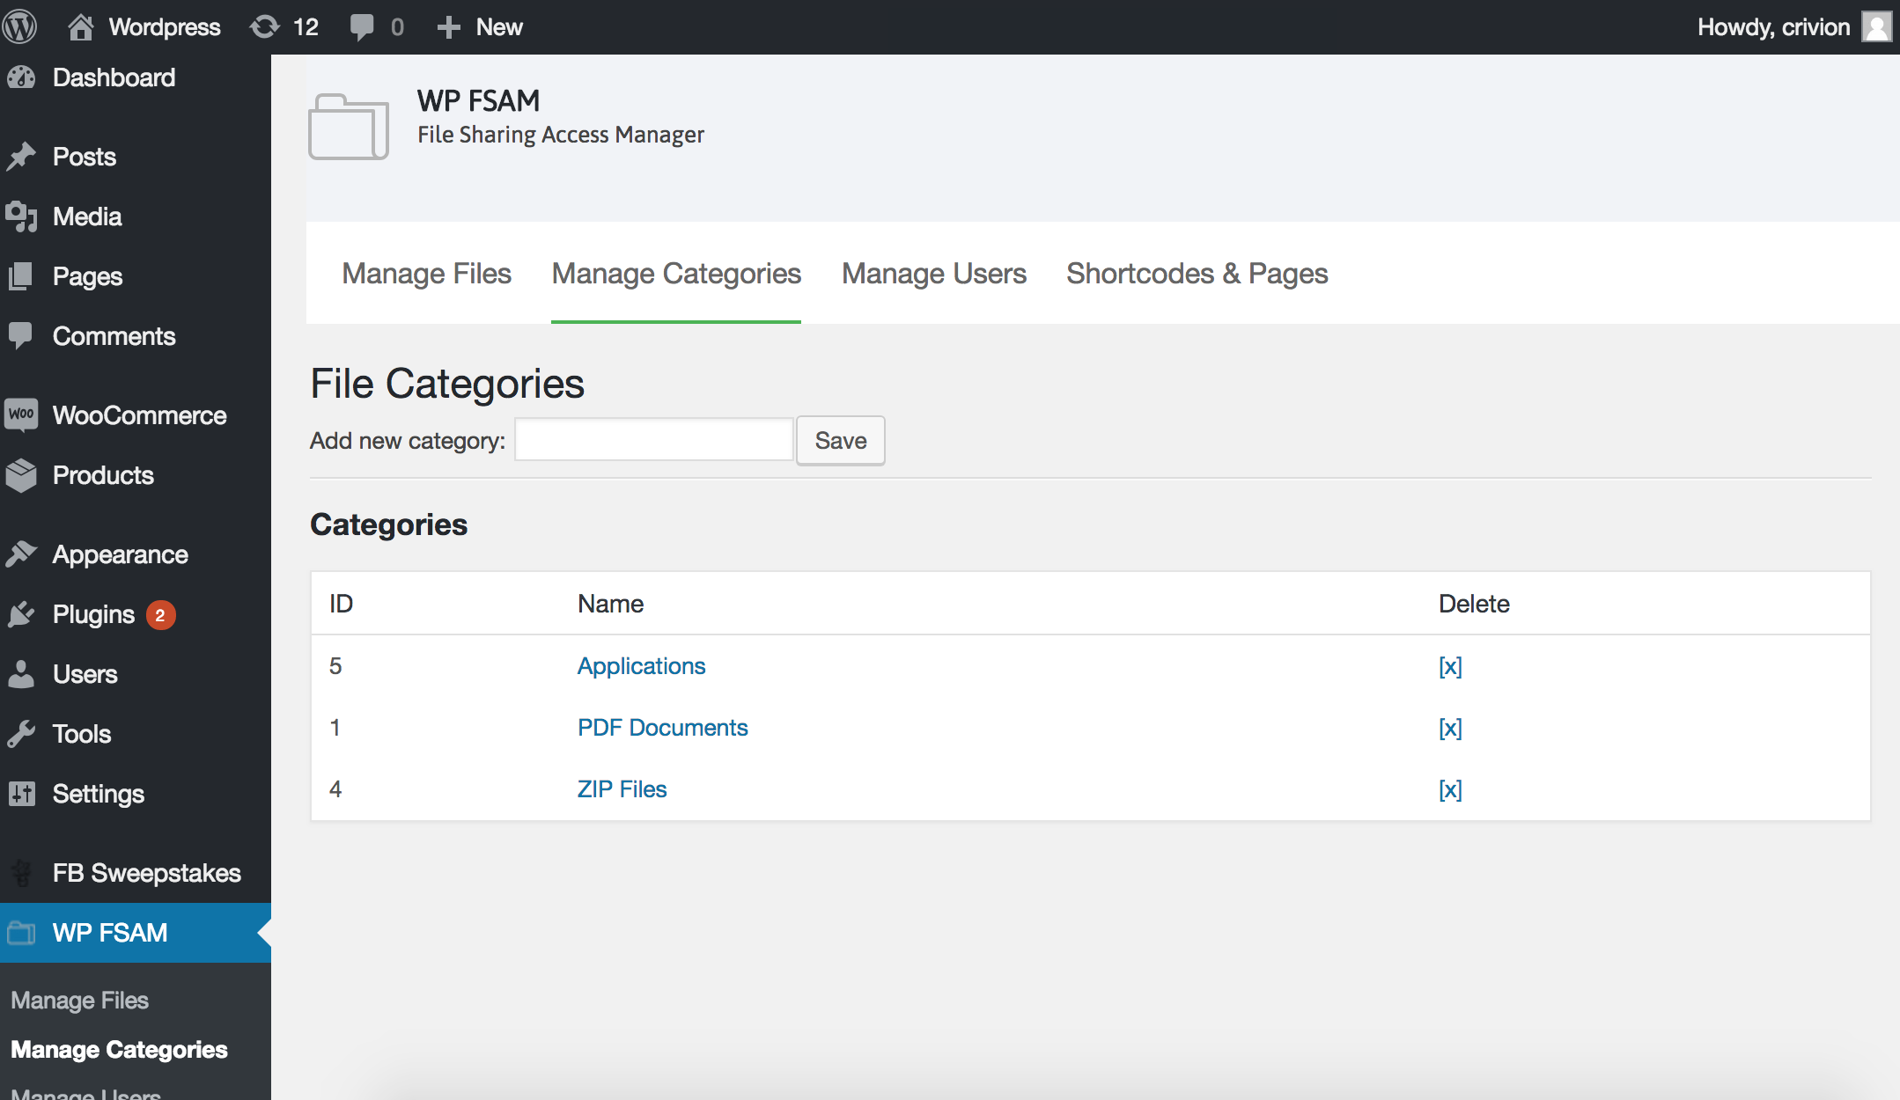Delete the Applications category via [x]
This screenshot has width=1900, height=1100.
coord(1450,666)
